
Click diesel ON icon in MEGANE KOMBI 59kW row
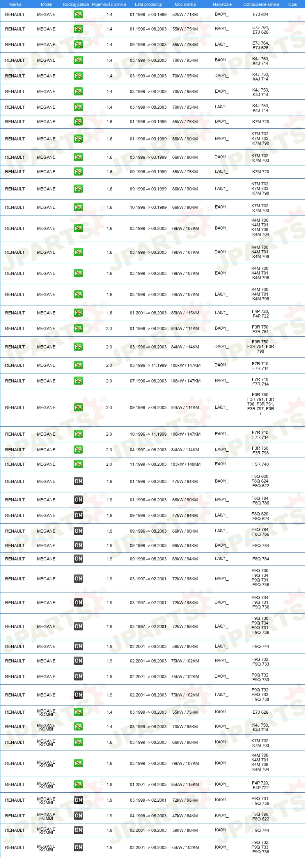click(x=78, y=830)
